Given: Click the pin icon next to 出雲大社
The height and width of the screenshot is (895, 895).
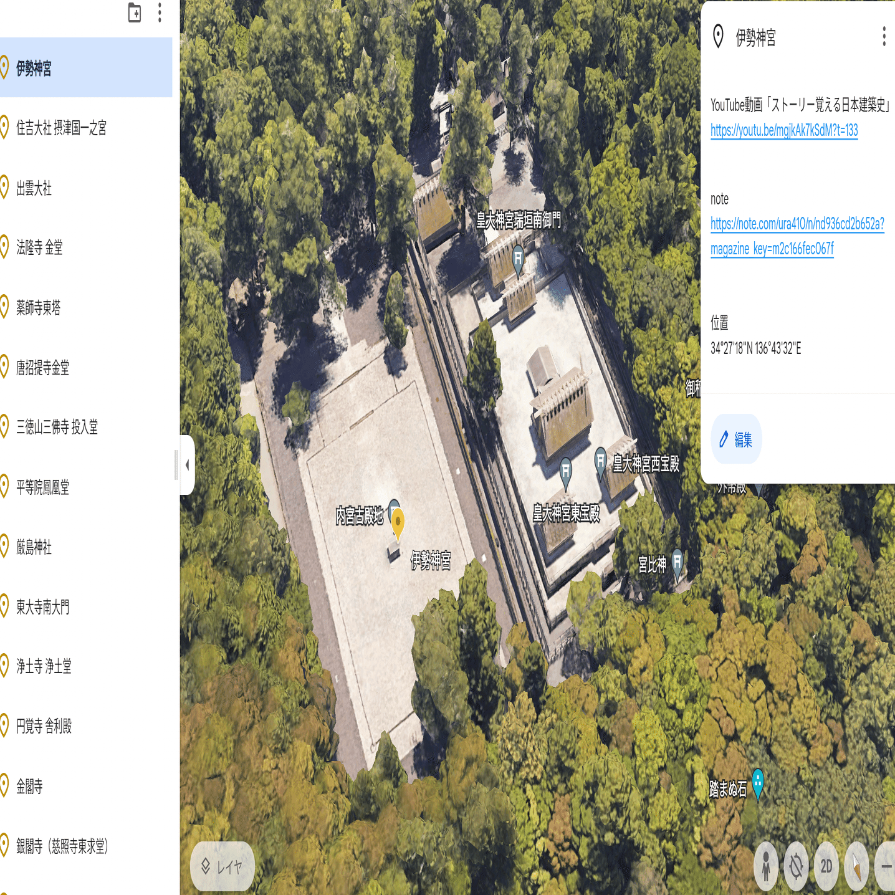Looking at the screenshot, I should [x=3, y=188].
